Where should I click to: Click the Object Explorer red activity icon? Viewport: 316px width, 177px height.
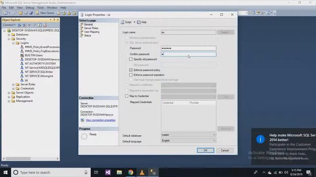click(x=45, y=25)
